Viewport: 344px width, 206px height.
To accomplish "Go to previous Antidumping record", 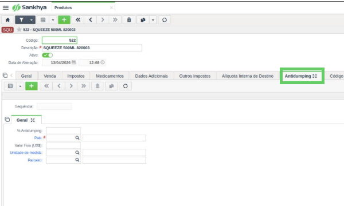I will [x=59, y=86].
